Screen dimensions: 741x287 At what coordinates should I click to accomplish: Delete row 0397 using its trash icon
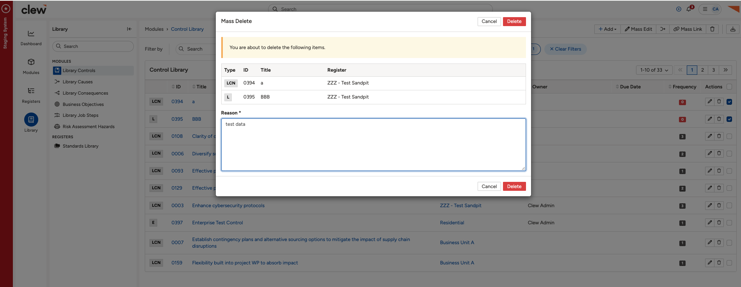pyautogui.click(x=719, y=222)
